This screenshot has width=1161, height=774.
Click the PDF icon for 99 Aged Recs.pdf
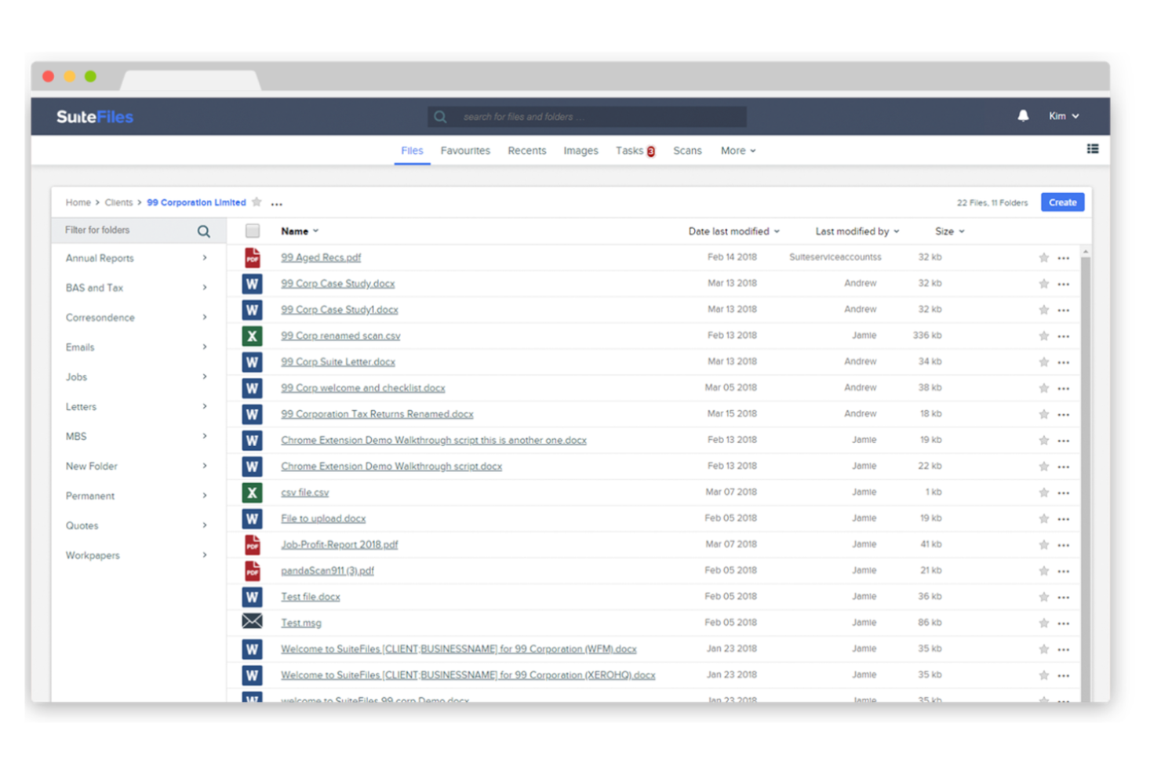pos(252,257)
